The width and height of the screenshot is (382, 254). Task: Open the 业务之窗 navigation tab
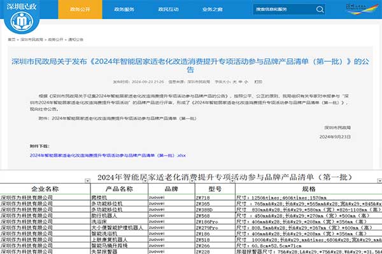coord(213,10)
